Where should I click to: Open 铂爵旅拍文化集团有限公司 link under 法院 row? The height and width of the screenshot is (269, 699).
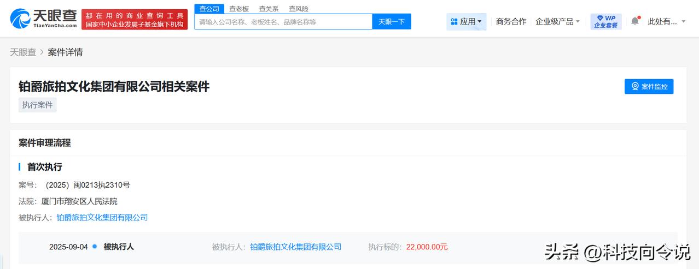pyautogui.click(x=102, y=217)
